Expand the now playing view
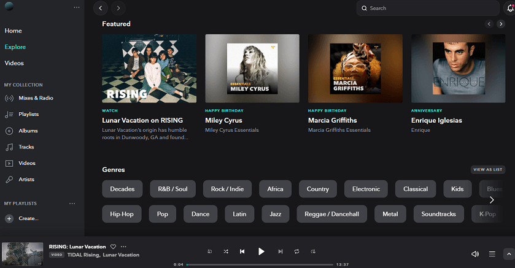515x268 pixels. tap(509, 254)
